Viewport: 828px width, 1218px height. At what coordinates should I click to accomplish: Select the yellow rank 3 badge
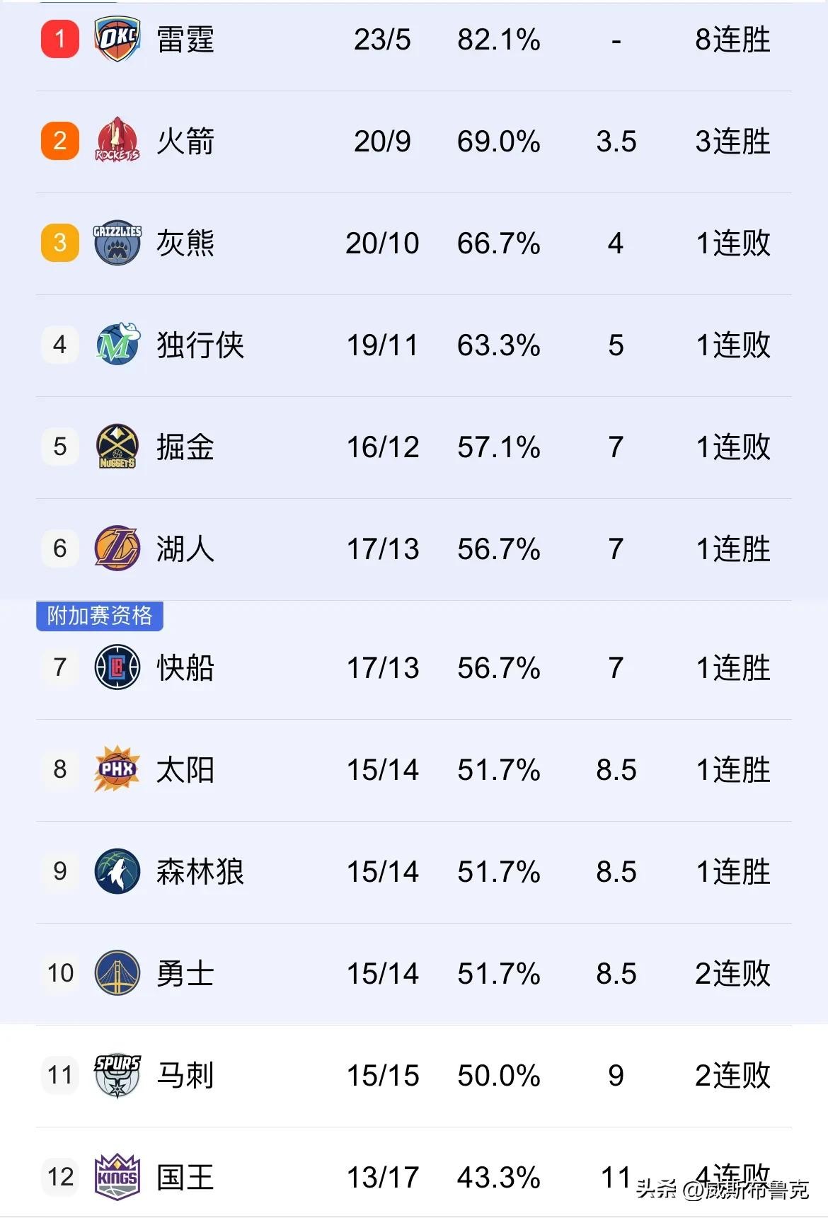(x=60, y=243)
